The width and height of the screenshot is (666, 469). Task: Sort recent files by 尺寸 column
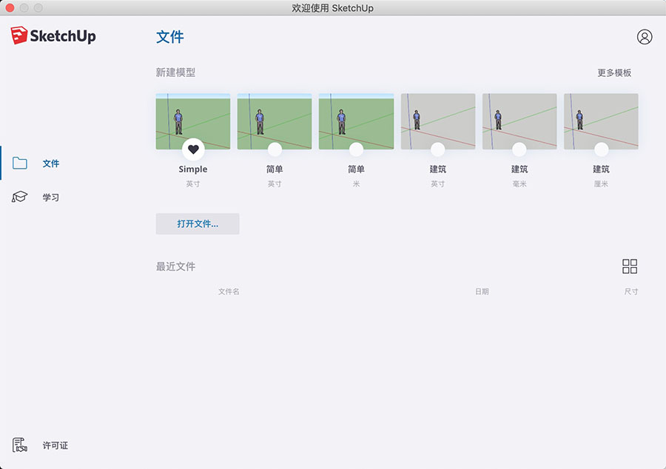[631, 291]
